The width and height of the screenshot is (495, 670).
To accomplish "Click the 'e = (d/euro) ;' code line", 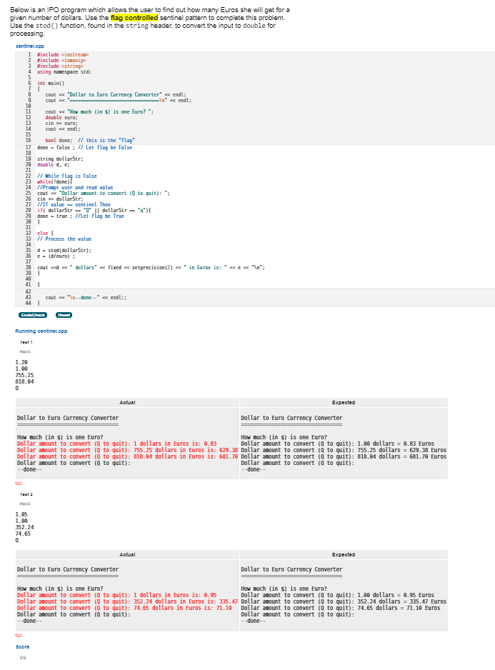I will (x=56, y=256).
